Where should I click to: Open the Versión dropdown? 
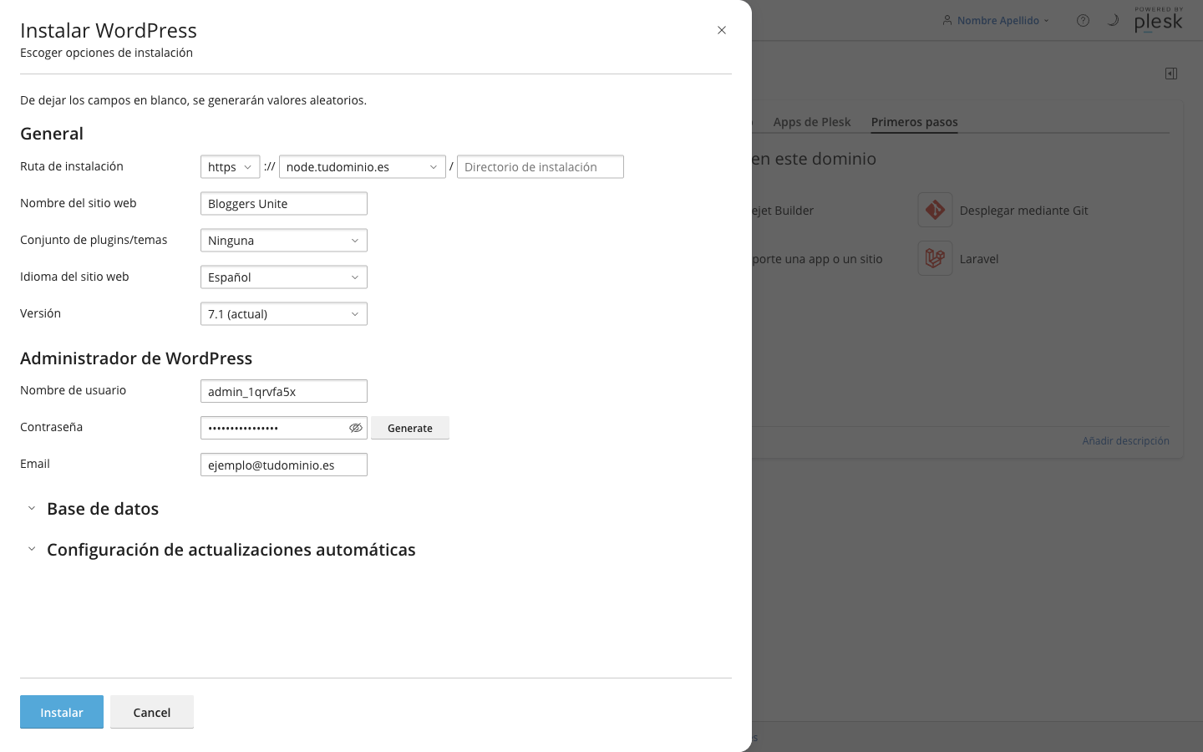pyautogui.click(x=284, y=314)
